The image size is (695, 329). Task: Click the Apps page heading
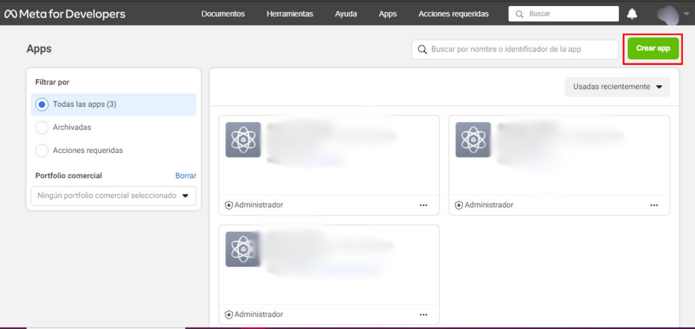pos(39,49)
